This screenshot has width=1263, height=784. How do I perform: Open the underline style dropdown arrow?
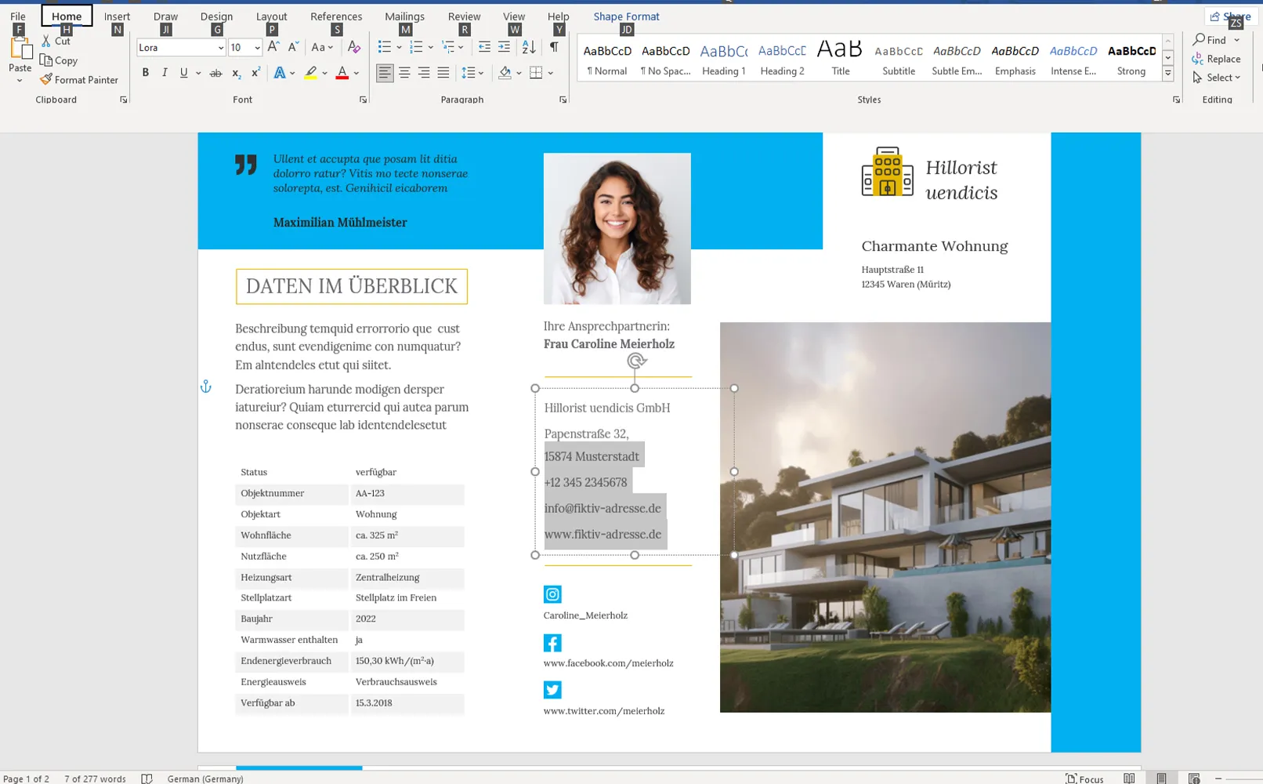198,73
